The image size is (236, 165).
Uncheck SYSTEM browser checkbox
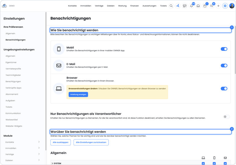[x=203, y=163]
